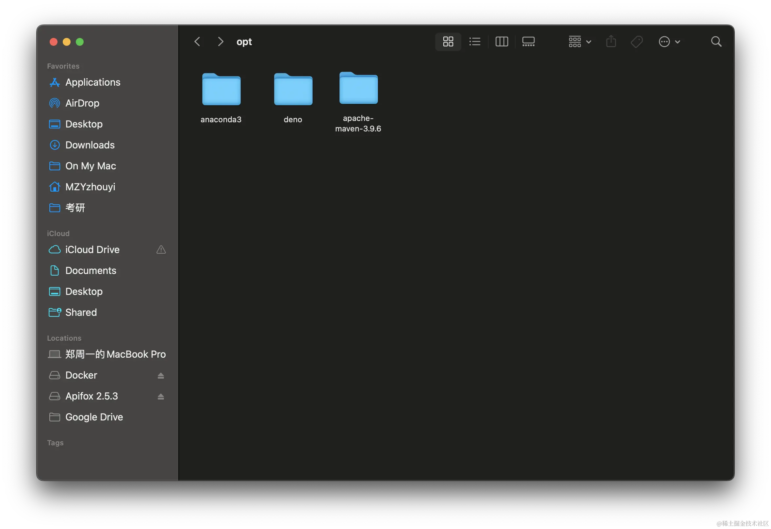Go forward with the right chevron
The image size is (771, 529).
point(221,42)
